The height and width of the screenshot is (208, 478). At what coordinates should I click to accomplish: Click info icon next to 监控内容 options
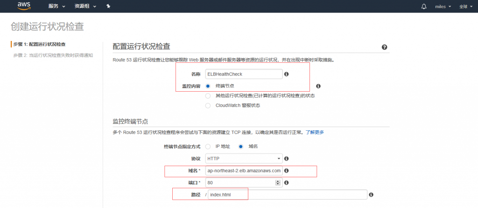click(318, 86)
